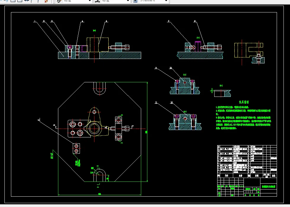This screenshot has height=207, width=290.
Task: Click the table style icon in the toolbar
Action: click(136, 1)
